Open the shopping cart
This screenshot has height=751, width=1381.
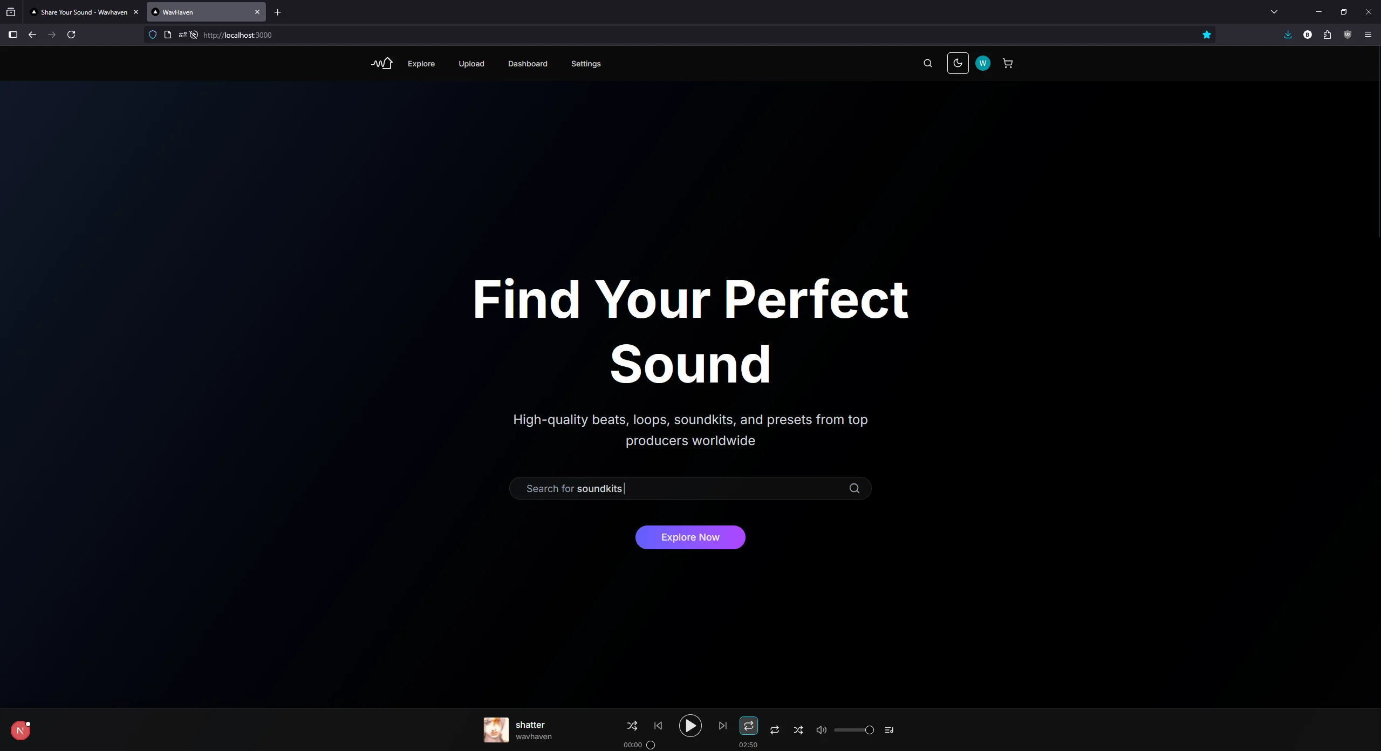1007,63
